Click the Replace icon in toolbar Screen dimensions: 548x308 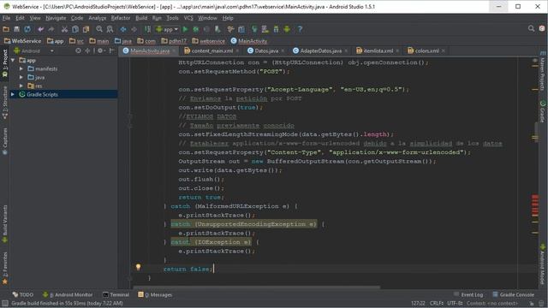110,29
